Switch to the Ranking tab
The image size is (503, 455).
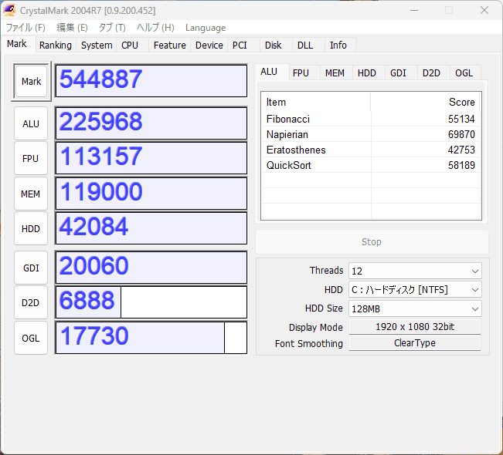tap(56, 45)
